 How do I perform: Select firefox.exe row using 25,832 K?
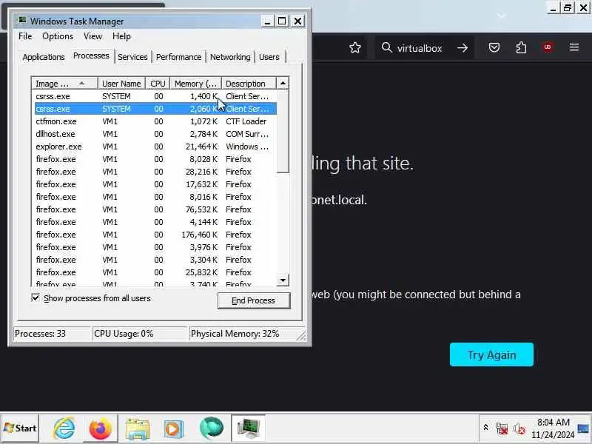point(155,272)
